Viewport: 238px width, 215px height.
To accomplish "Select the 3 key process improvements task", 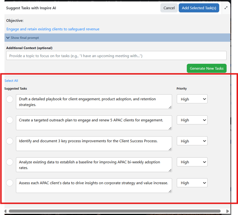I will coord(10,141).
